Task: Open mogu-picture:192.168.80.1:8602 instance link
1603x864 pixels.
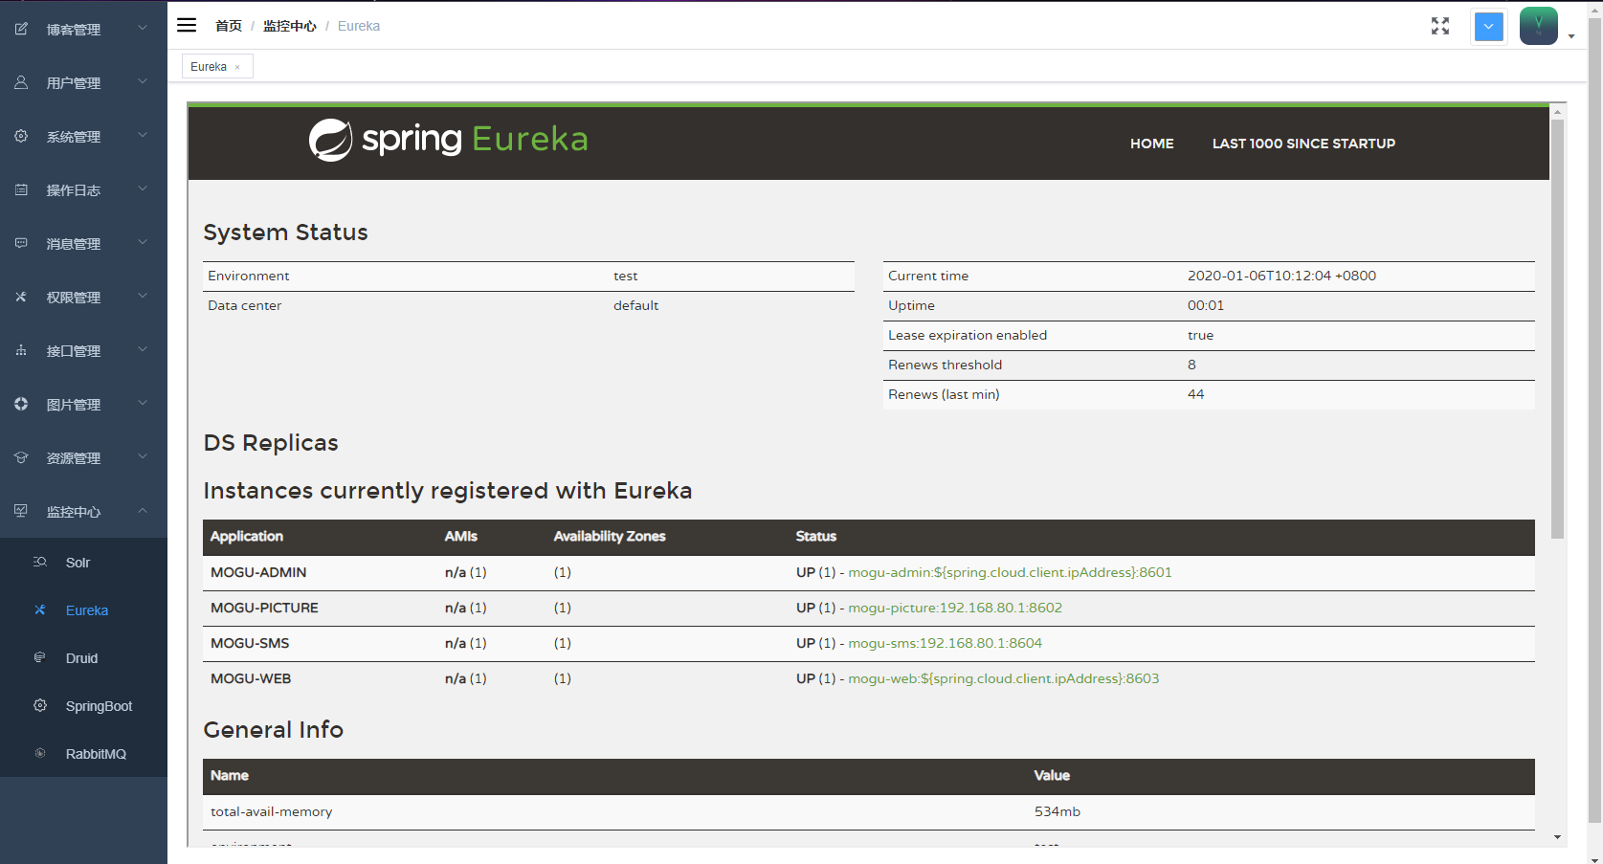Action: [955, 608]
